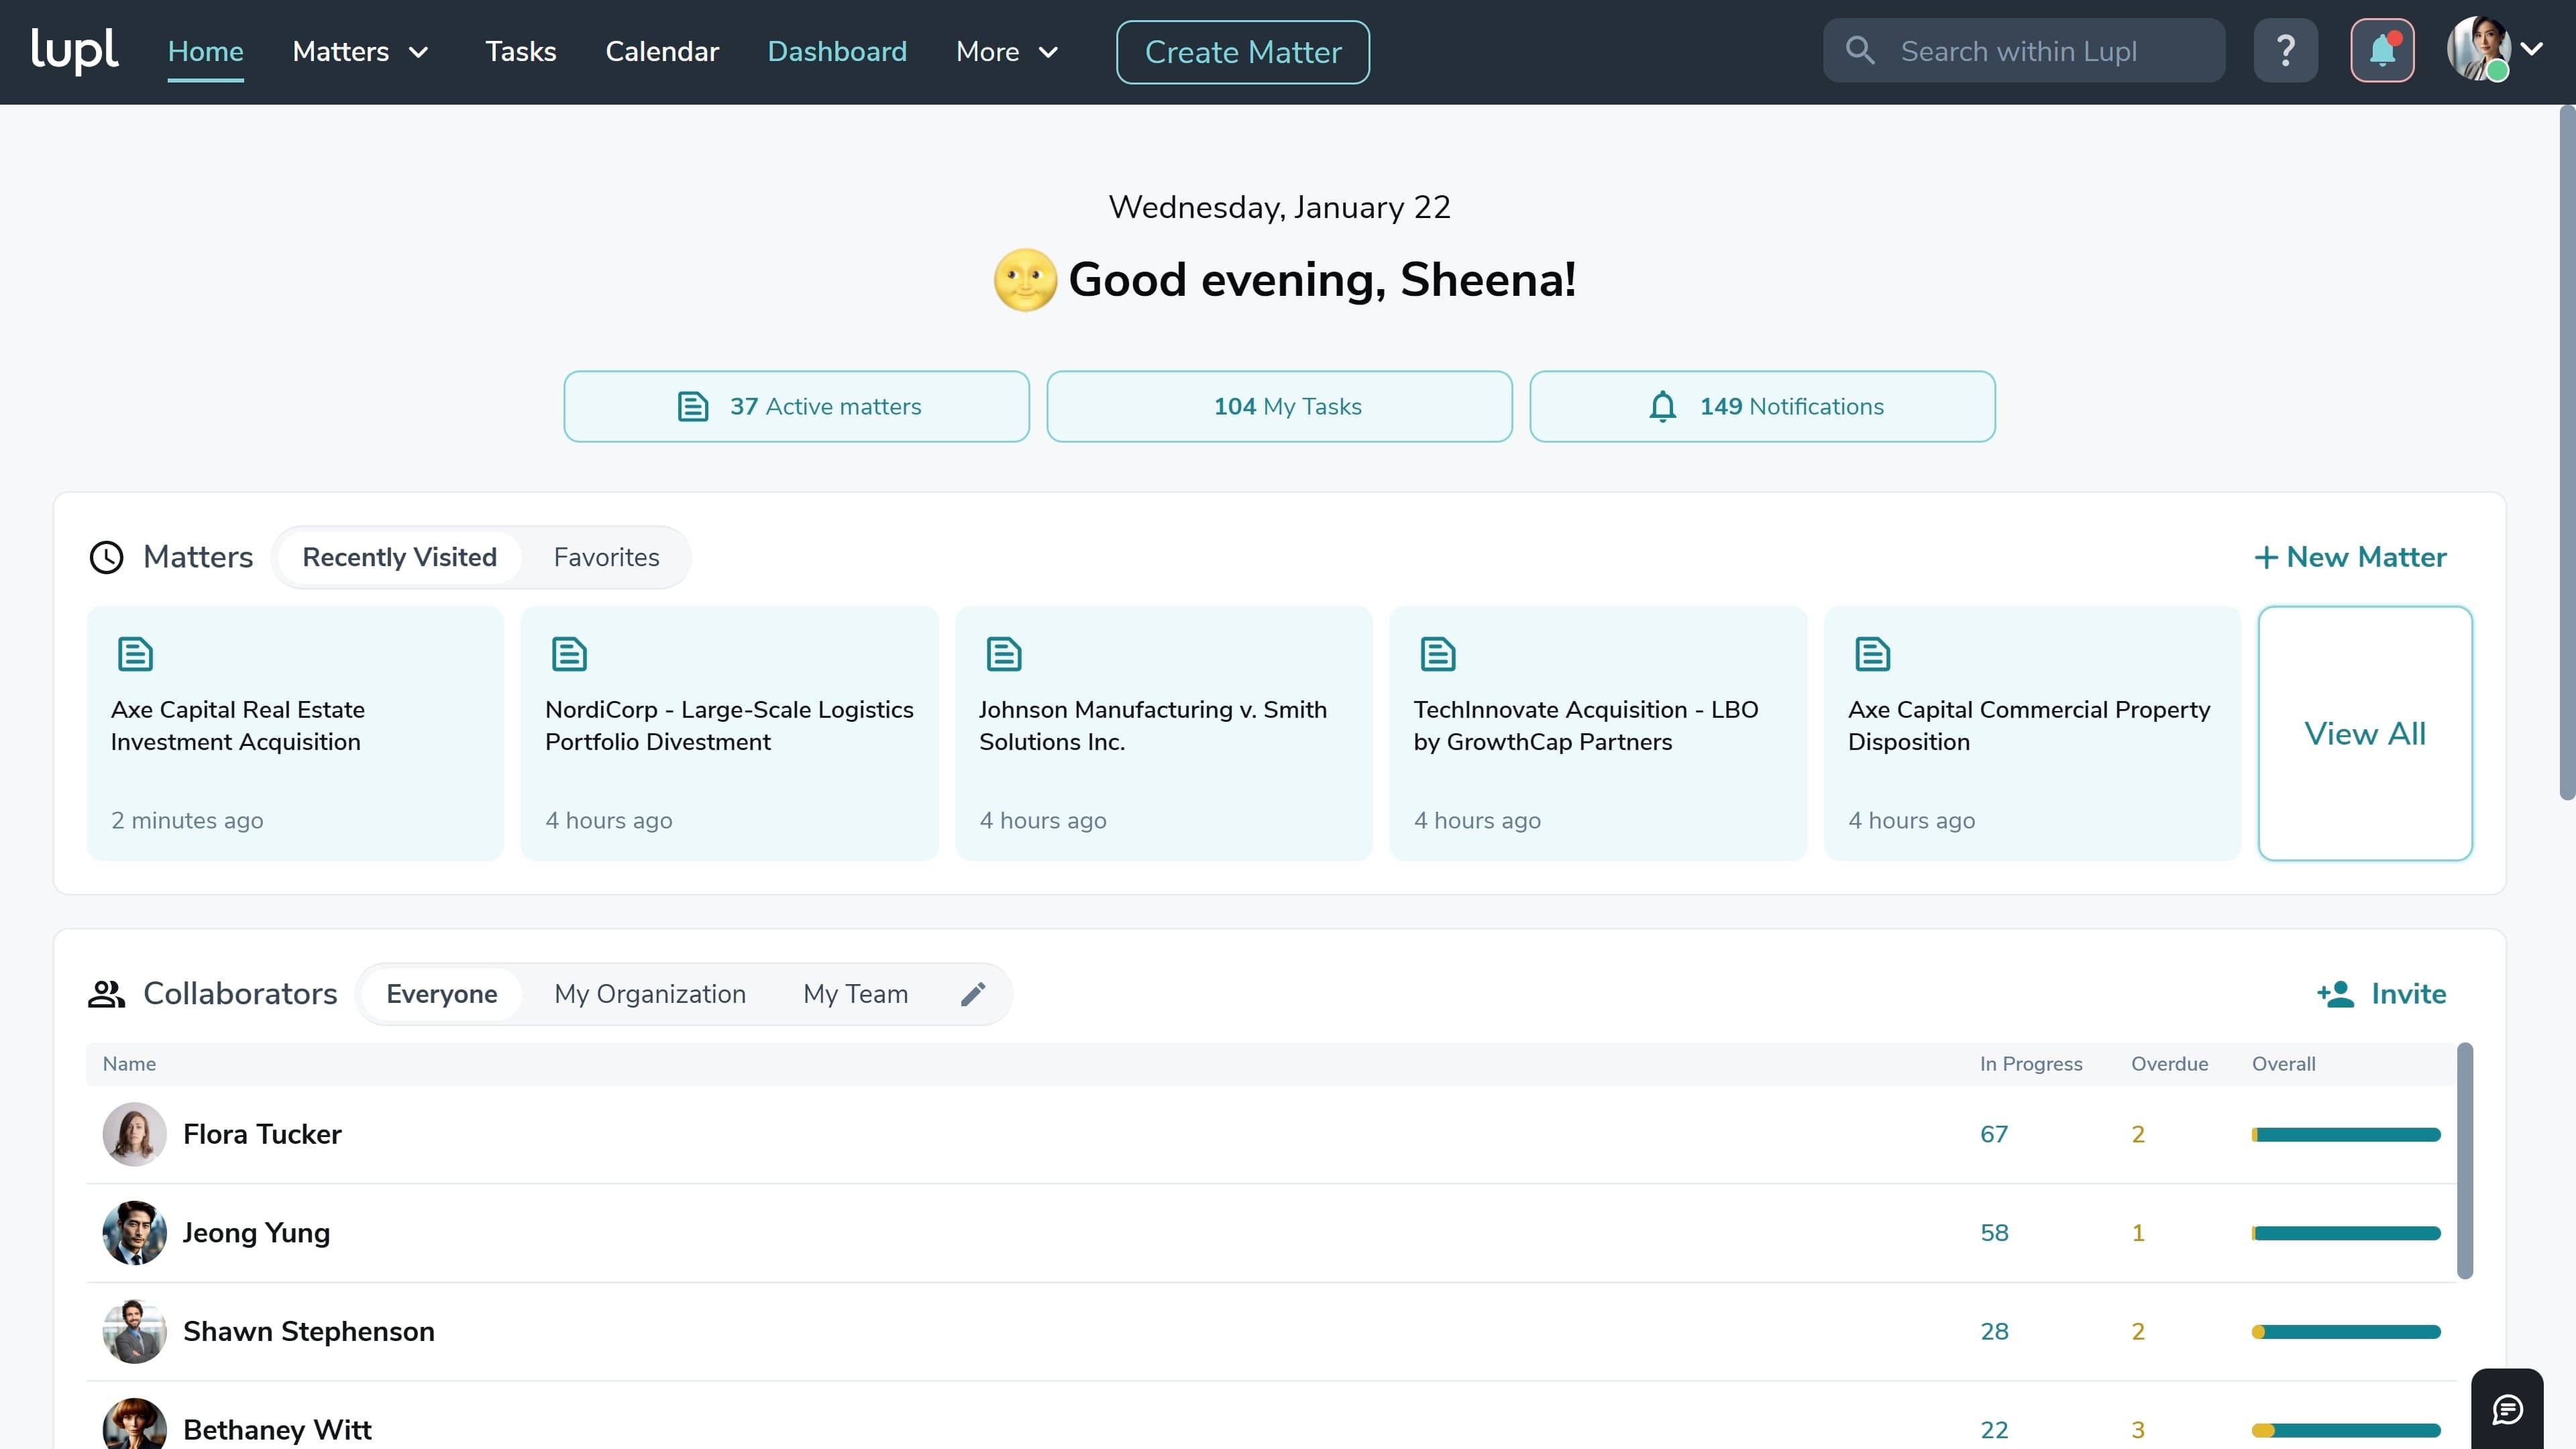Viewport: 2576px width, 1449px height.
Task: Click Jeong Yung's avatar
Action: click(135, 1233)
